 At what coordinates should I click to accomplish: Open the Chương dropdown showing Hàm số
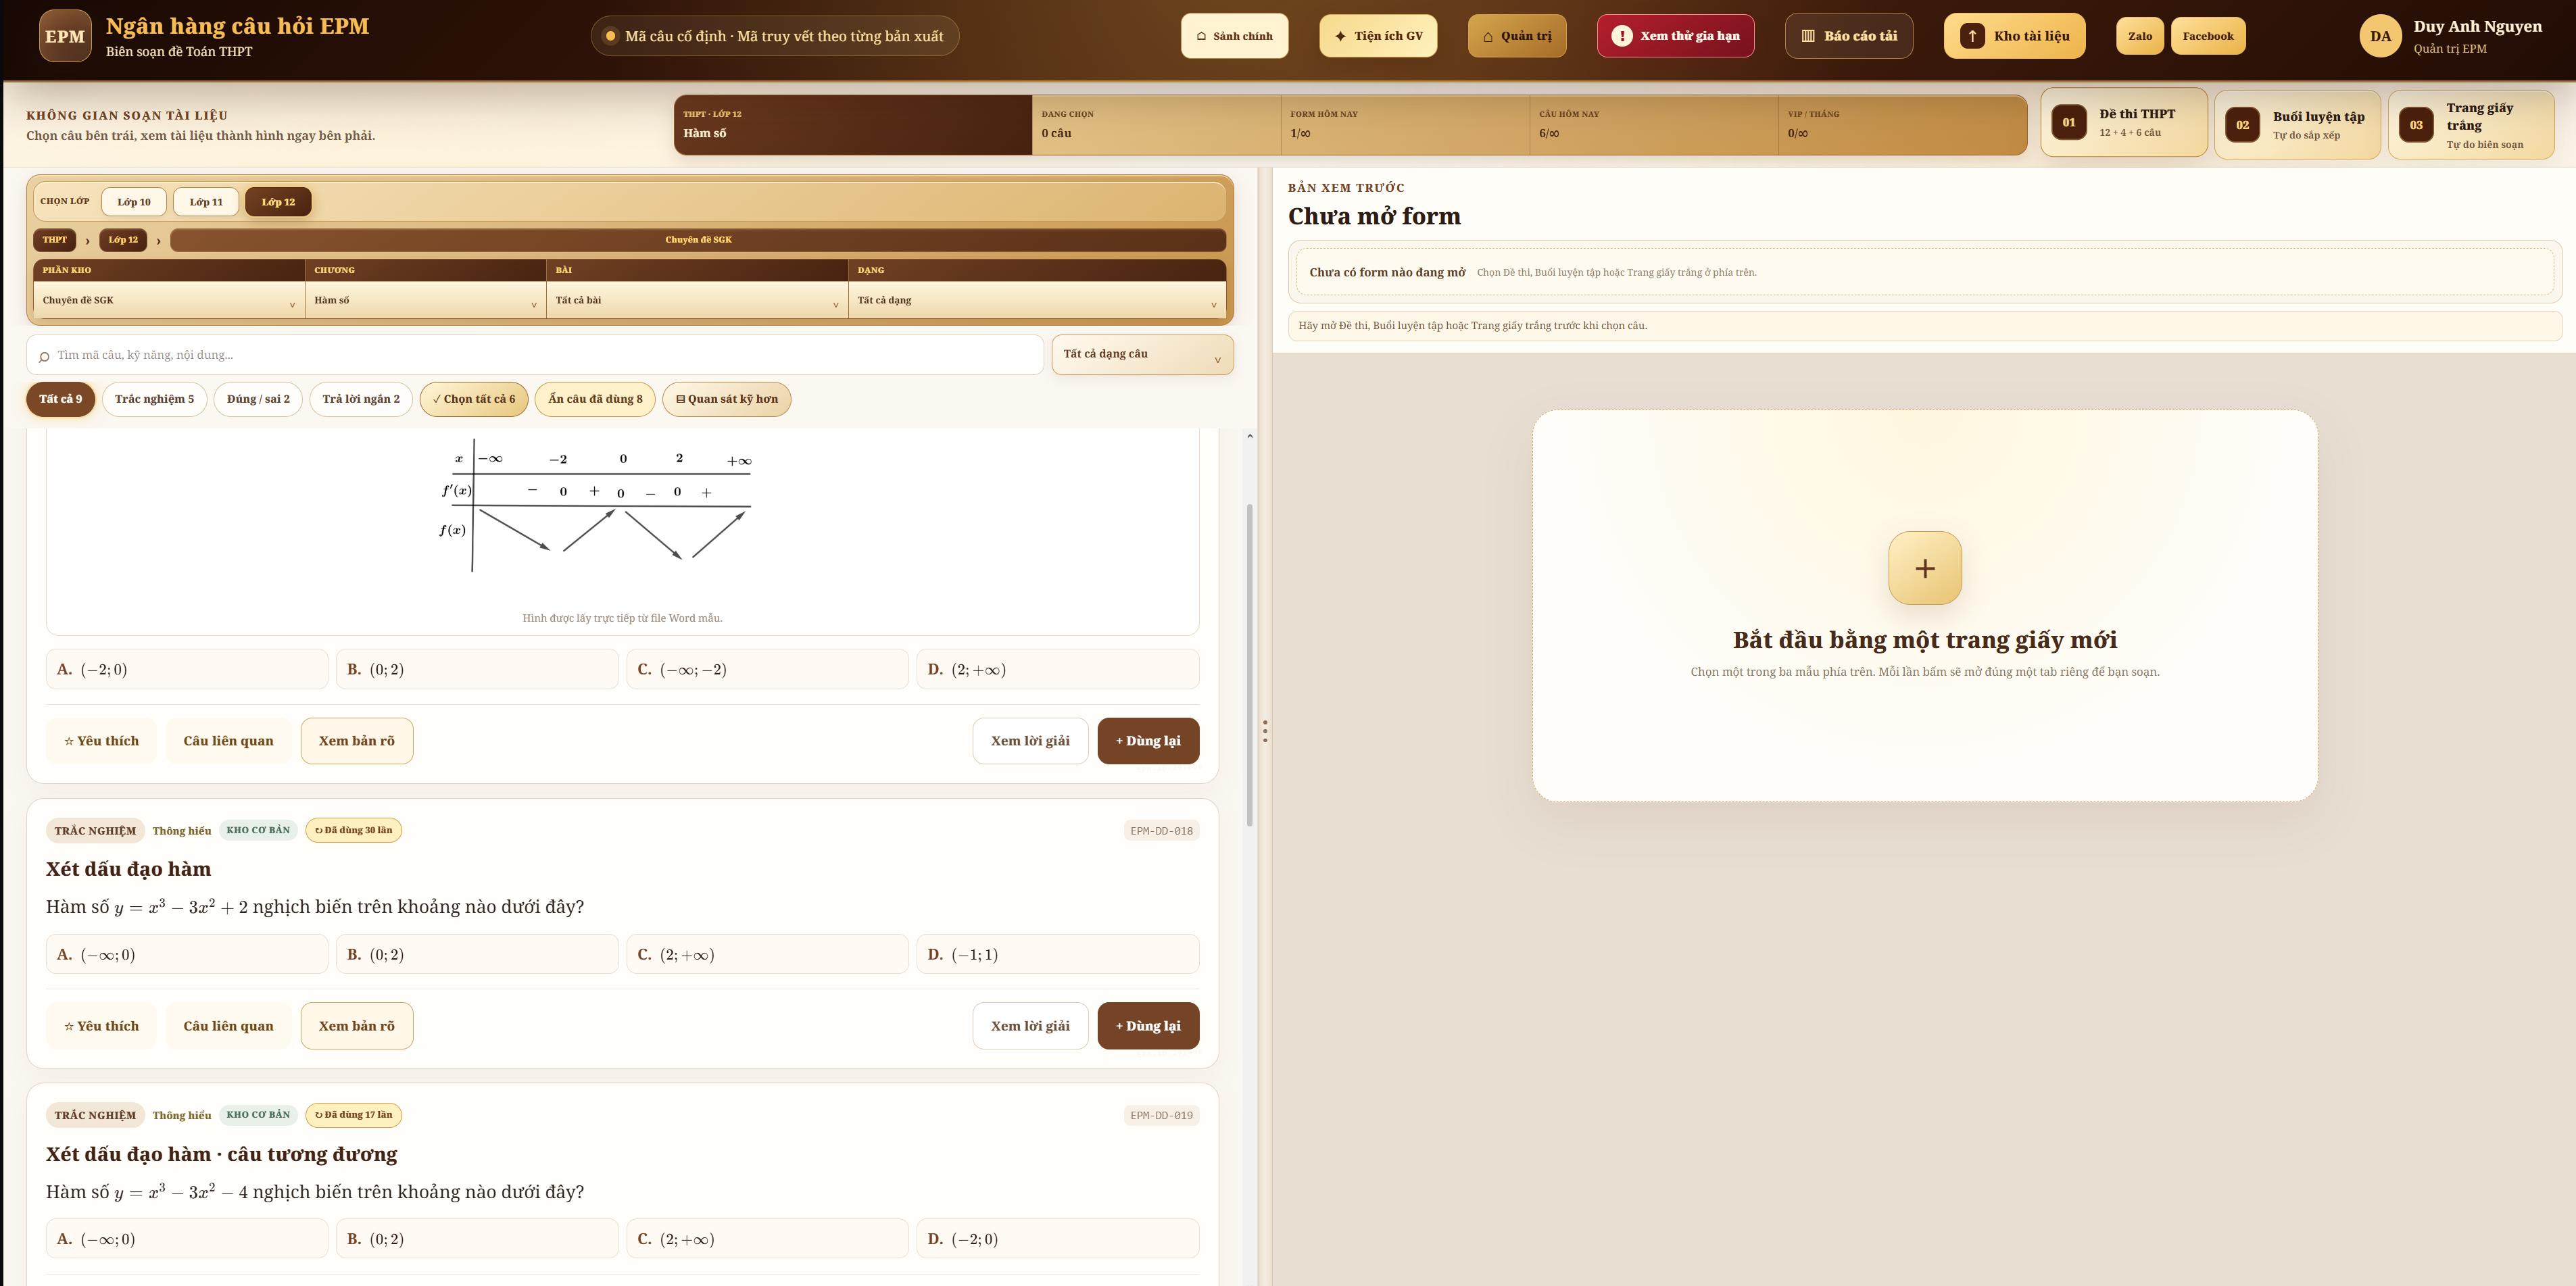(x=426, y=300)
